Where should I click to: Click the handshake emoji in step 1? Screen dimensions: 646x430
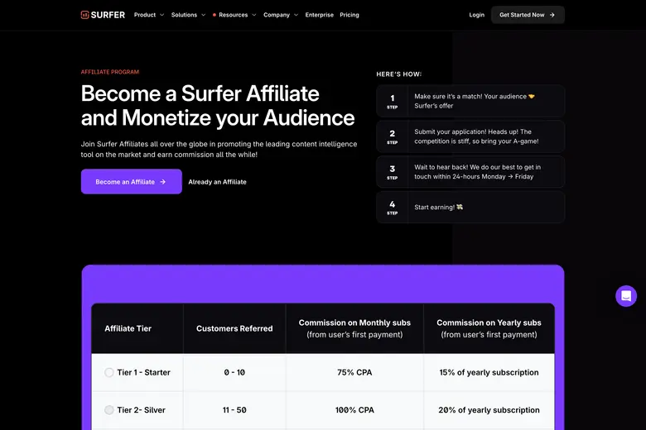532,96
